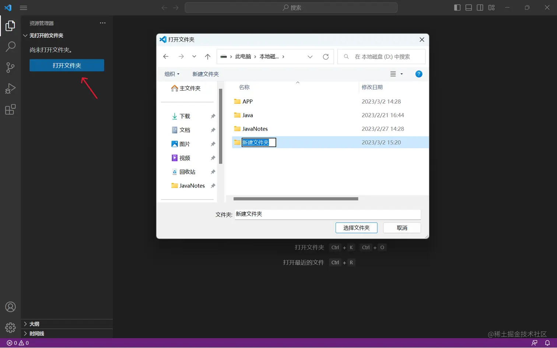The width and height of the screenshot is (557, 348).
Task: Open the VS Code hamburger menu
Action: coord(24,8)
